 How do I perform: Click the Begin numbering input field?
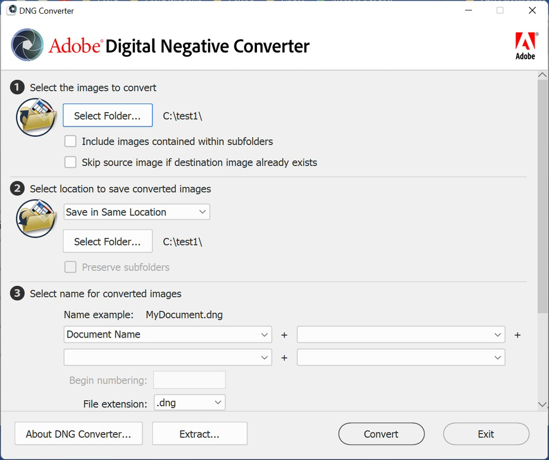coord(189,380)
